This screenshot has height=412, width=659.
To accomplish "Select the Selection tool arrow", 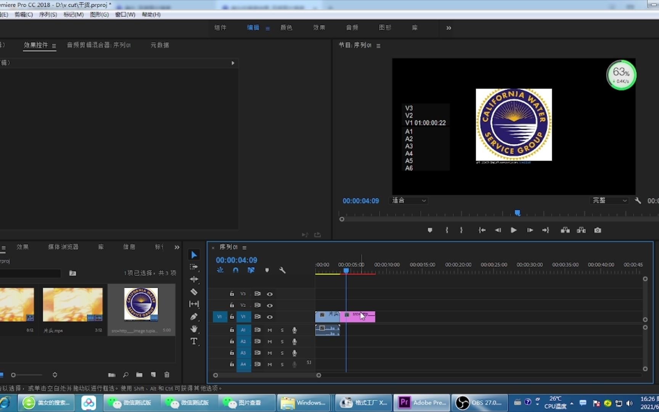I will coord(194,255).
